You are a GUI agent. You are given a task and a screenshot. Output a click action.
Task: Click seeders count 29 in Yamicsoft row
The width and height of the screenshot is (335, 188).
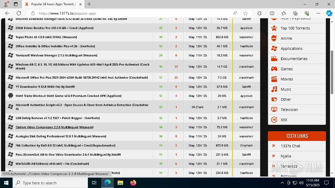(x=161, y=55)
